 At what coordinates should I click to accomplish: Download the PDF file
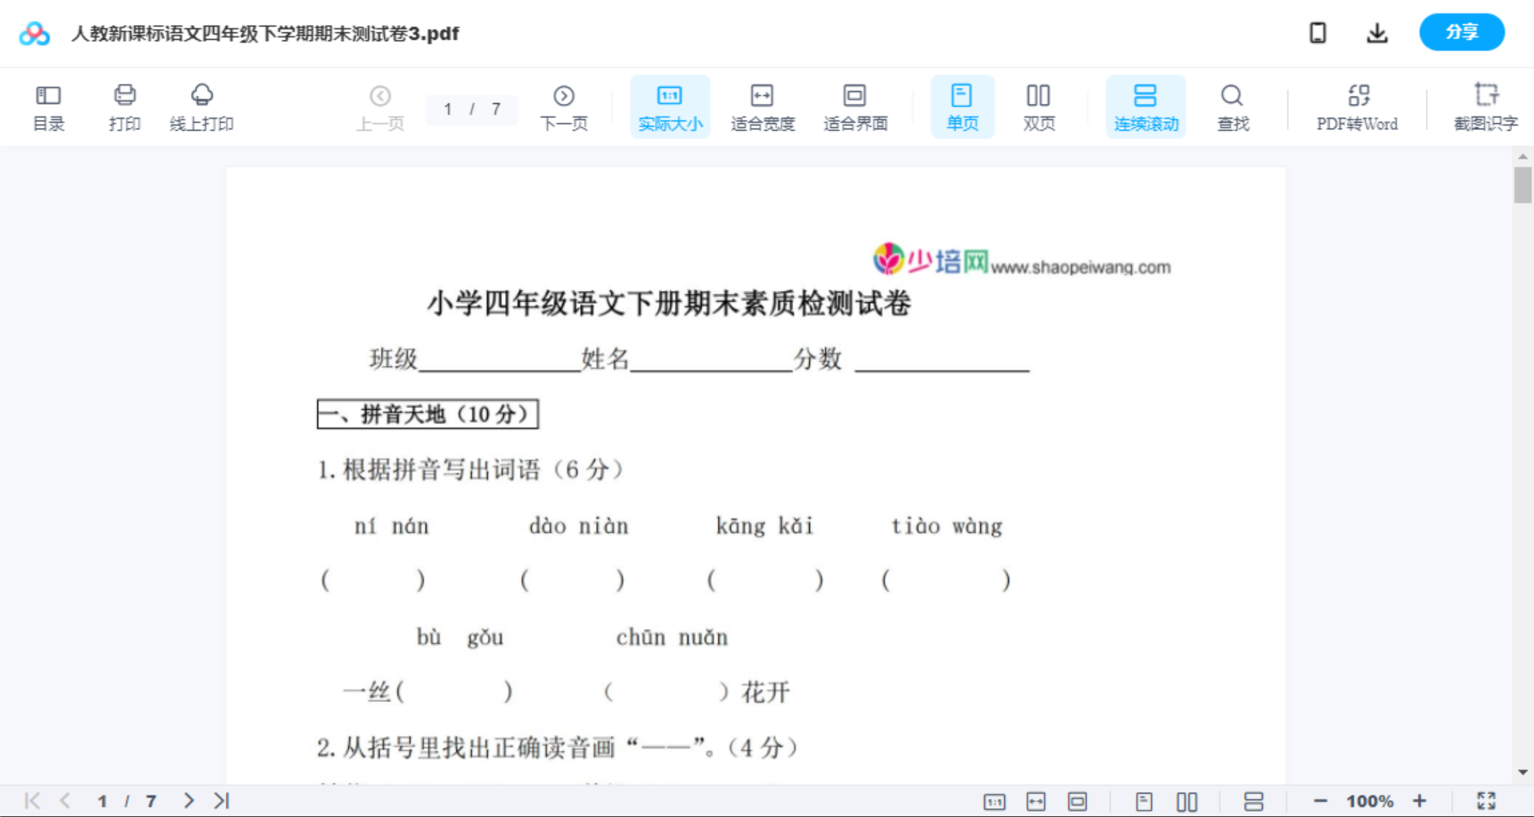pos(1376,32)
